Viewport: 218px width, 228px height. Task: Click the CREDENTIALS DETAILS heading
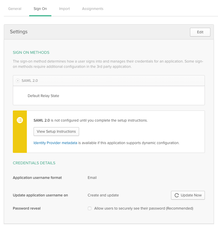pos(34,163)
